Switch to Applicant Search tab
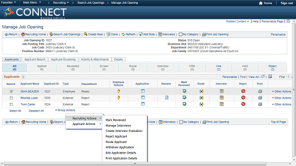 (x=35, y=59)
